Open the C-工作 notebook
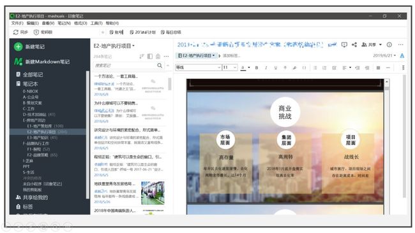Image resolution: width=415 pixels, height=233 pixels. click(x=28, y=109)
